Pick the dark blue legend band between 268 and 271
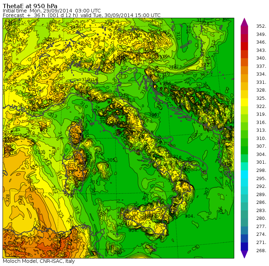The width and height of the screenshot is (269, 266). [x=244, y=246]
